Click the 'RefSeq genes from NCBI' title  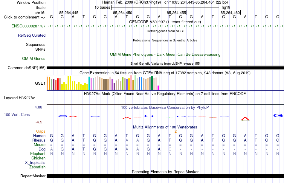165,31
